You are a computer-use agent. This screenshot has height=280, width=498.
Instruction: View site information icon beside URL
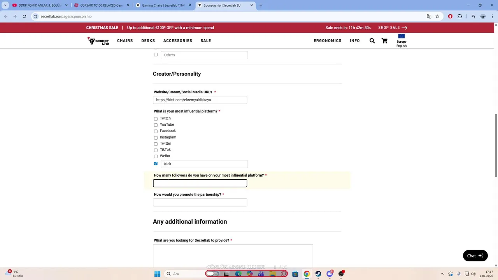click(35, 16)
